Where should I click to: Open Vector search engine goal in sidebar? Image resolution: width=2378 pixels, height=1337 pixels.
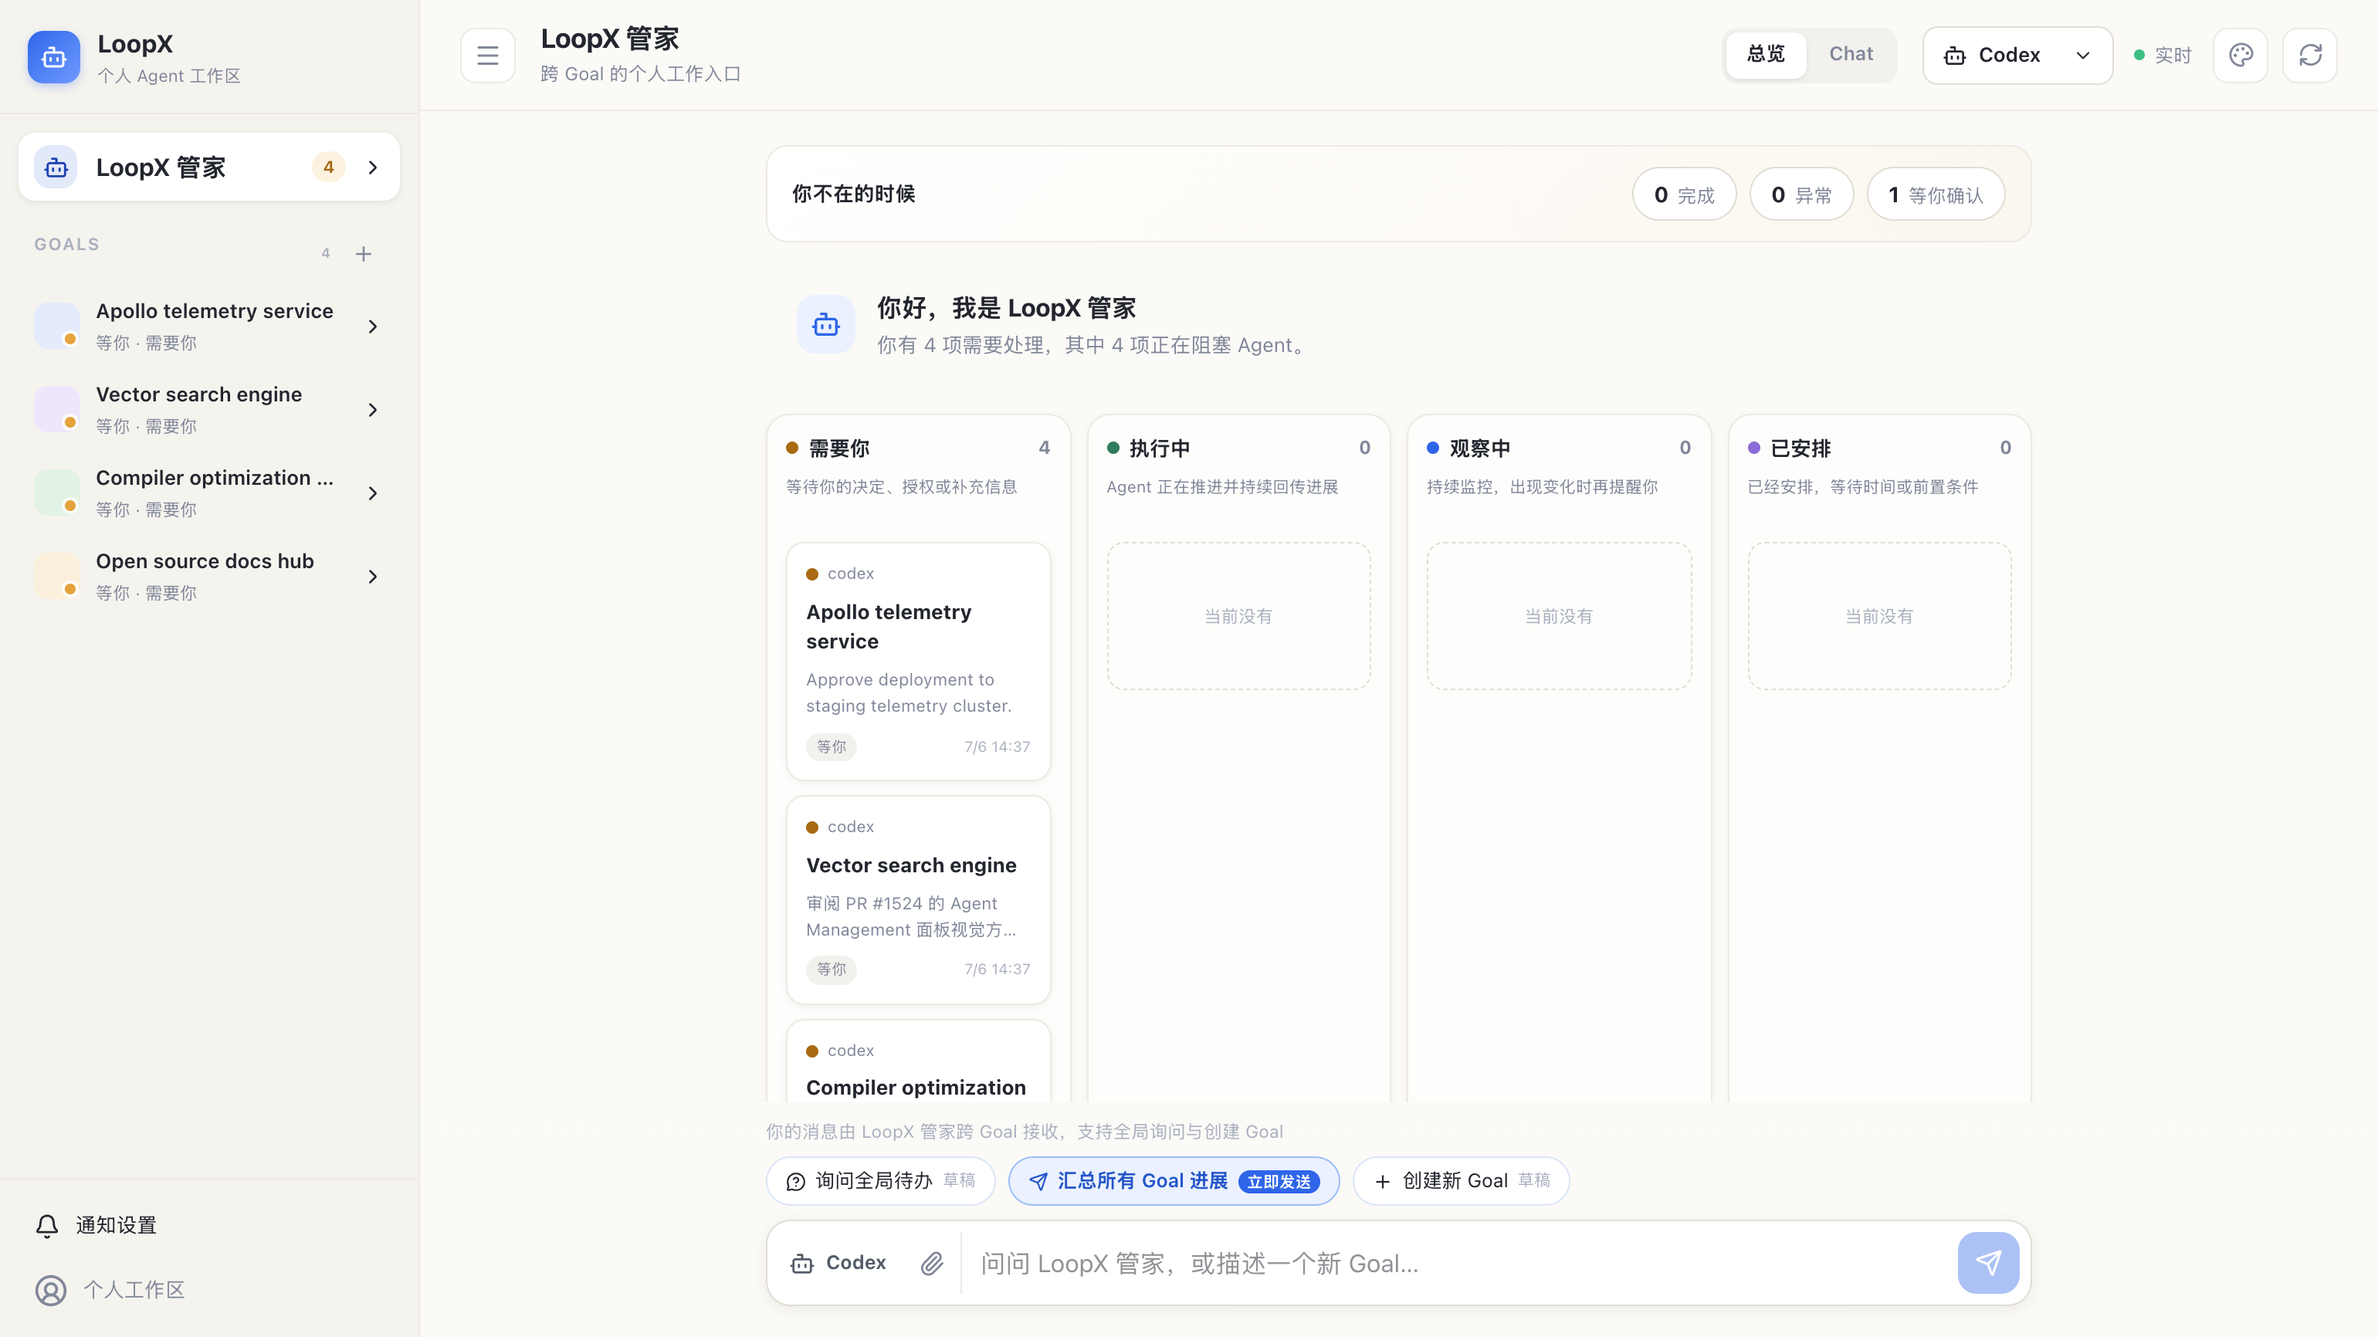pyautogui.click(x=208, y=410)
